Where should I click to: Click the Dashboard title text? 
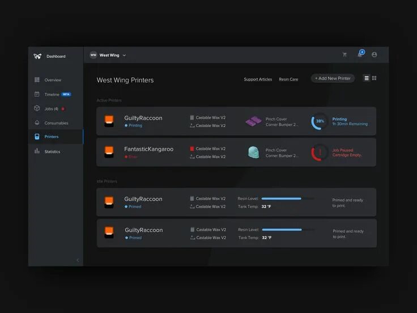[56, 56]
